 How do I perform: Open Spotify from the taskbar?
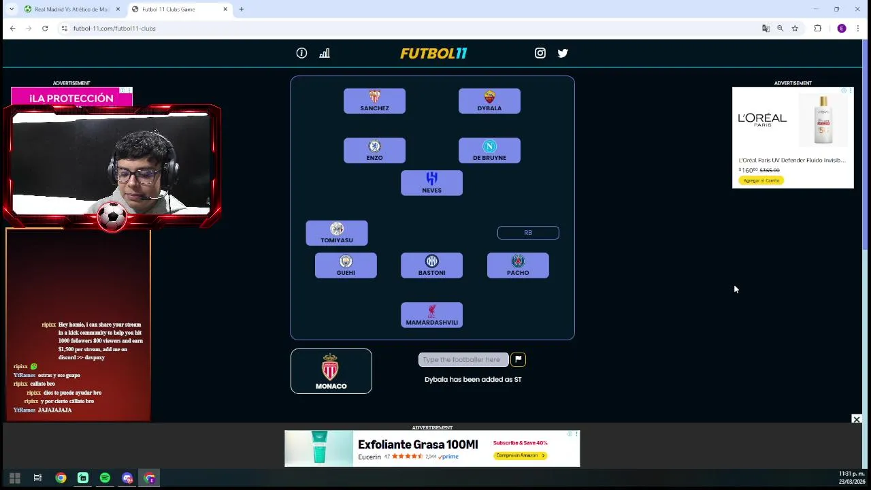click(x=105, y=478)
